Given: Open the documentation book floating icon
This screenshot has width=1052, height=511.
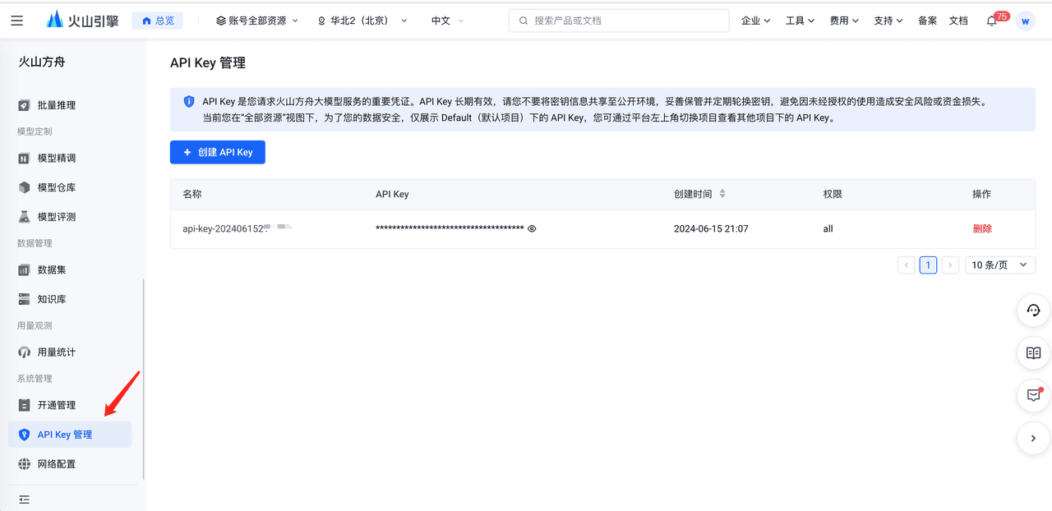Looking at the screenshot, I should pyautogui.click(x=1034, y=353).
